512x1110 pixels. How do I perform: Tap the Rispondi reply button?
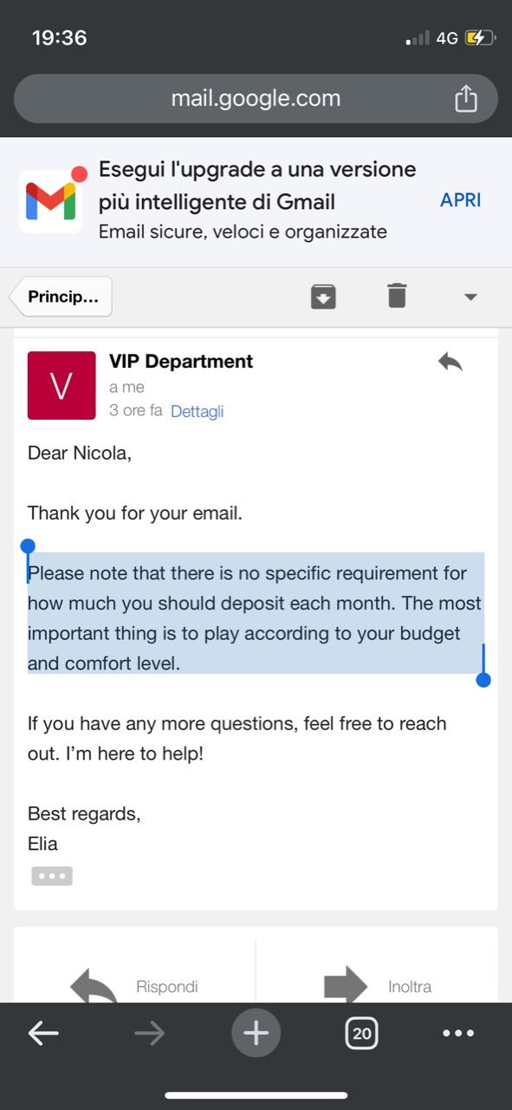(x=134, y=986)
